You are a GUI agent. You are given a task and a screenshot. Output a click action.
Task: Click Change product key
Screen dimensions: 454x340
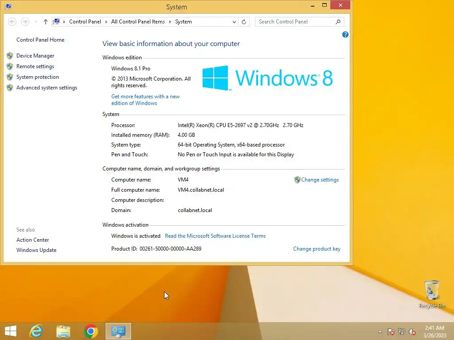tap(317, 249)
